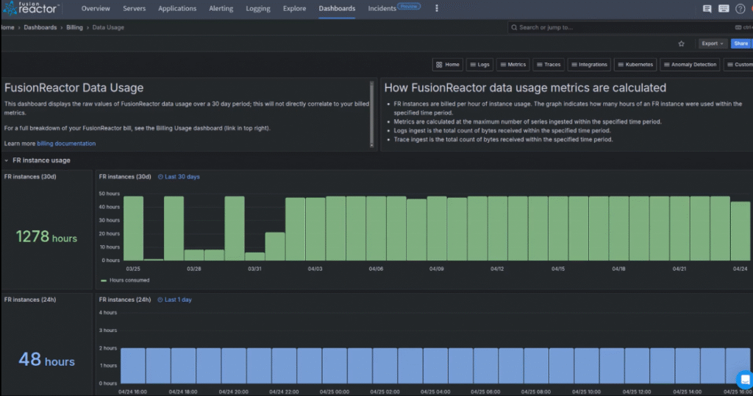The width and height of the screenshot is (753, 396).
Task: Open the FusionReactor logo home
Action: click(31, 8)
